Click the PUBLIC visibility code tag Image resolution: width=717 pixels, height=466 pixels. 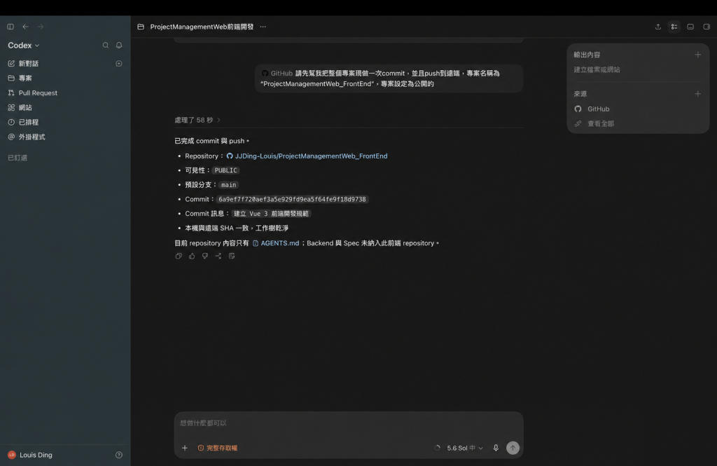(x=226, y=170)
